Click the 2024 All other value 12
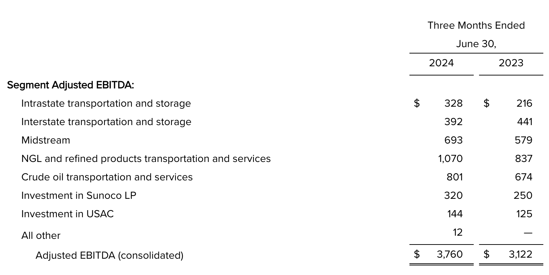The height and width of the screenshot is (275, 549). click(458, 232)
